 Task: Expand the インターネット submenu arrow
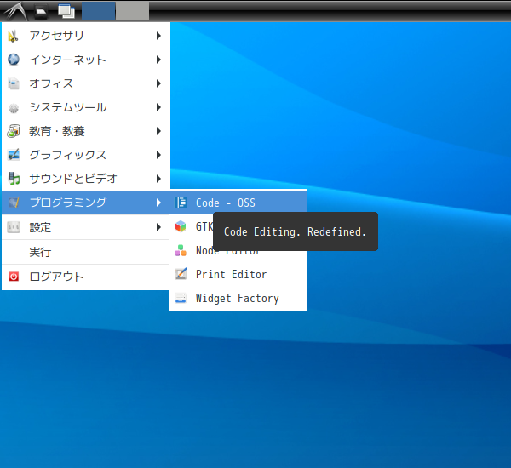[x=158, y=60]
